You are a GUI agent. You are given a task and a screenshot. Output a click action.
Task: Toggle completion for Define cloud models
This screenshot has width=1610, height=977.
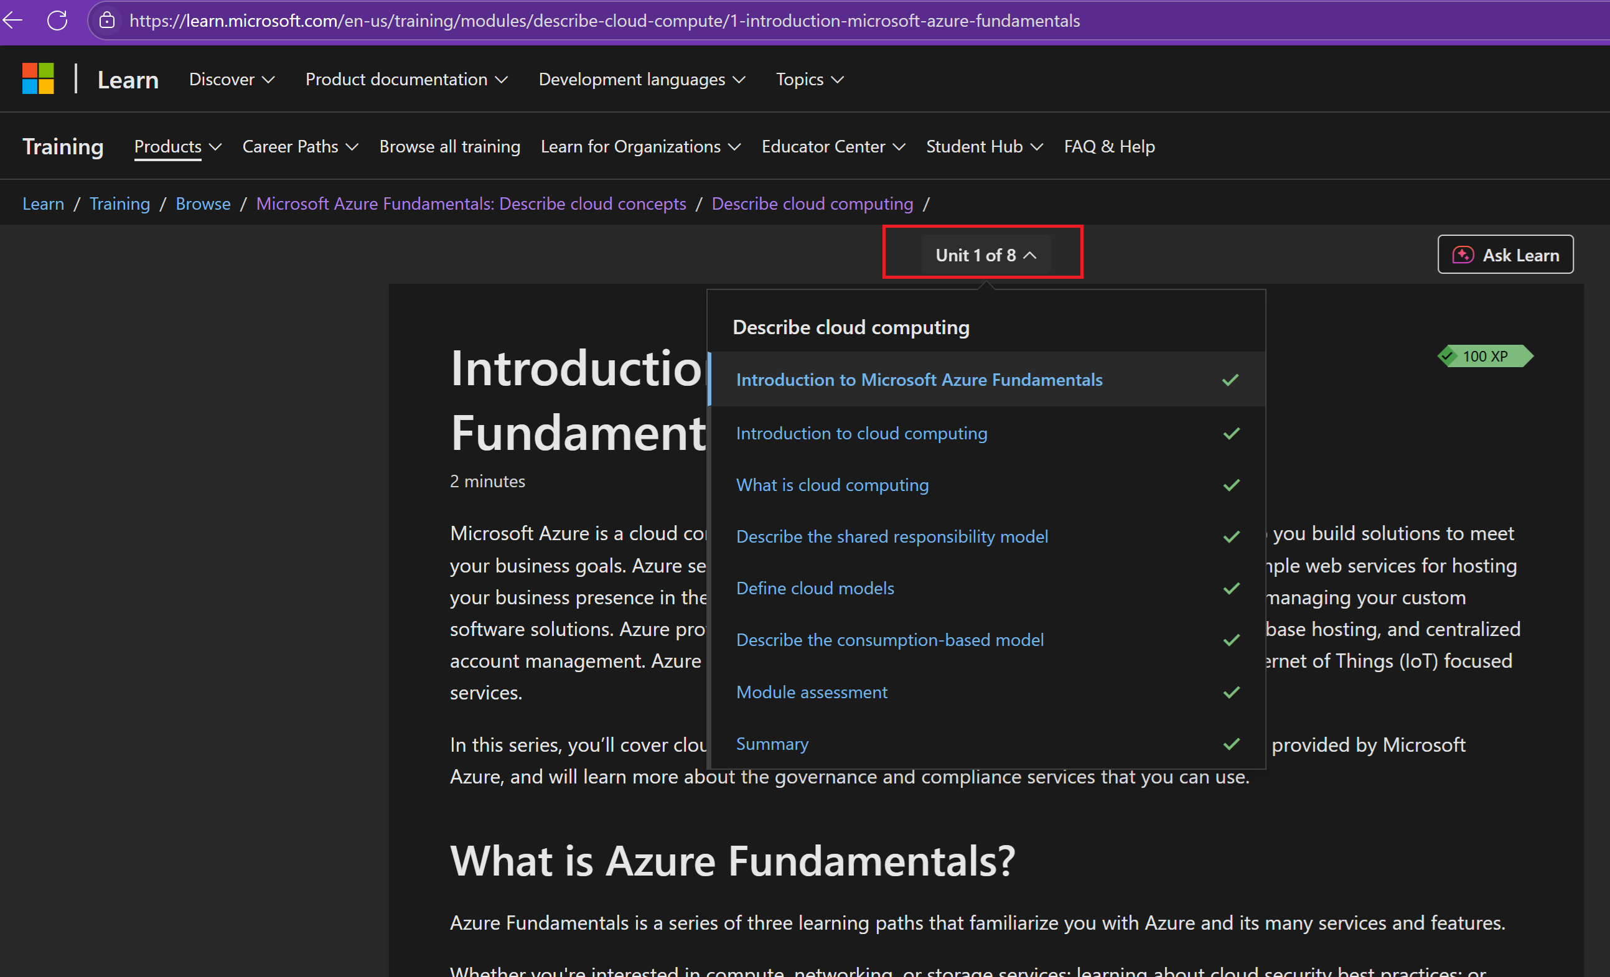point(1231,588)
